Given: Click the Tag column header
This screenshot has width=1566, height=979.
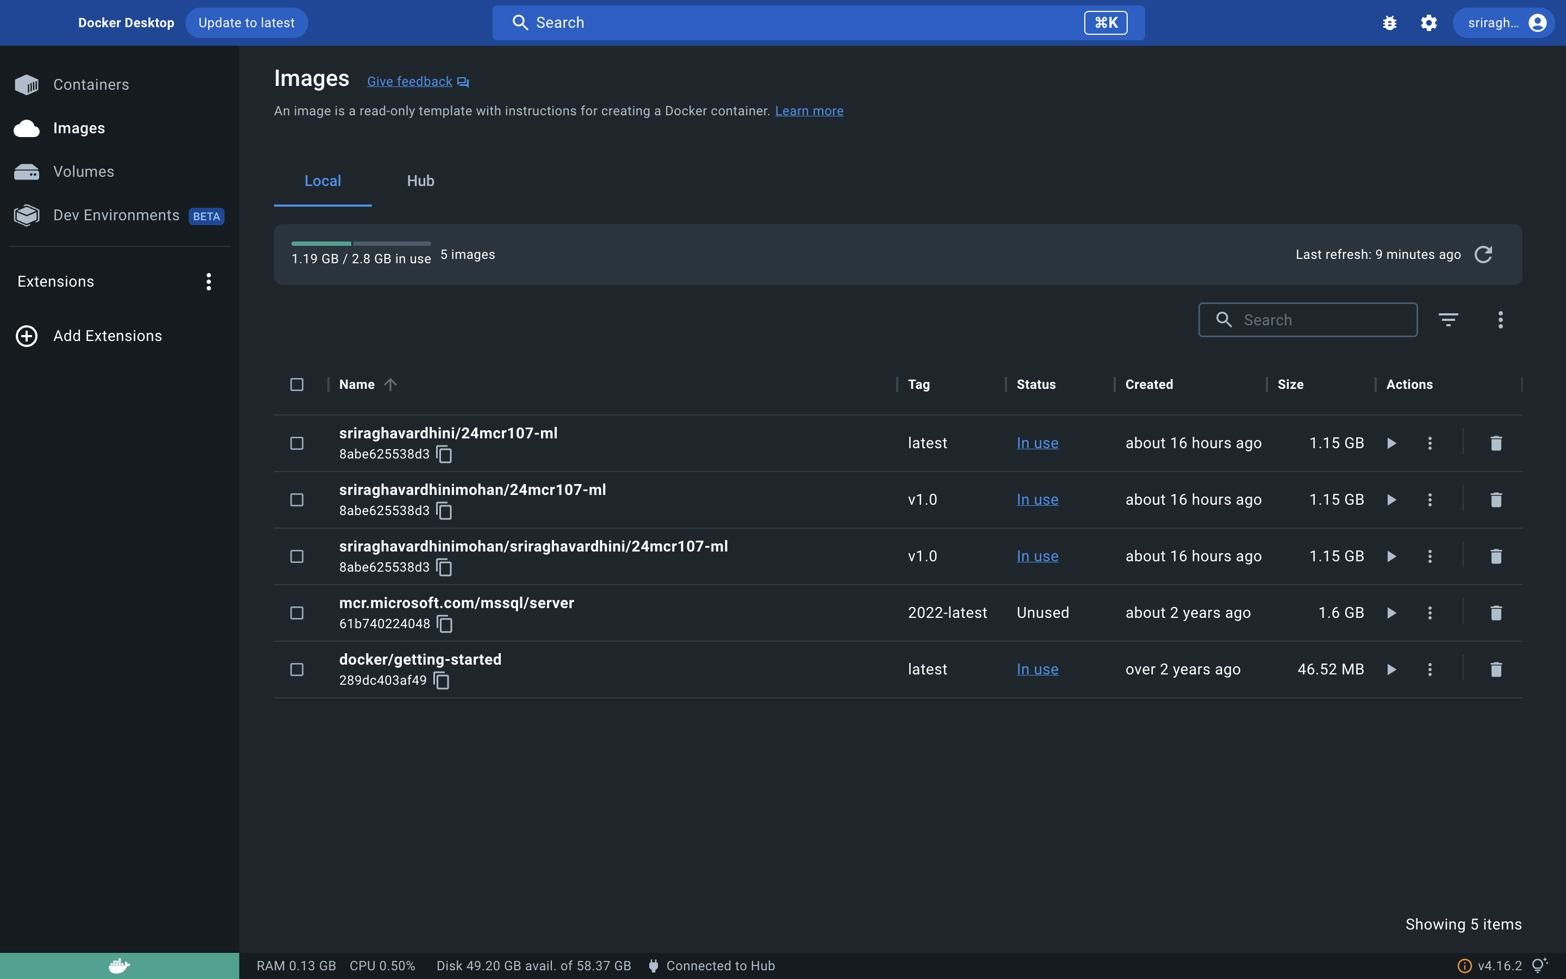Looking at the screenshot, I should 918,385.
